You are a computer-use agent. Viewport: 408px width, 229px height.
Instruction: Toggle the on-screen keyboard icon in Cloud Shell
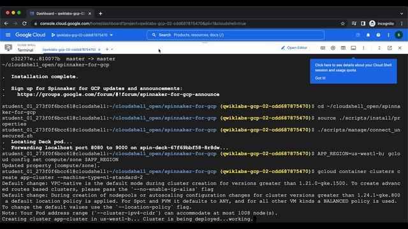(323, 48)
